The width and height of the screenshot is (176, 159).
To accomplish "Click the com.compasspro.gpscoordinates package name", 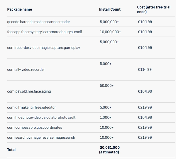I will [35, 127].
